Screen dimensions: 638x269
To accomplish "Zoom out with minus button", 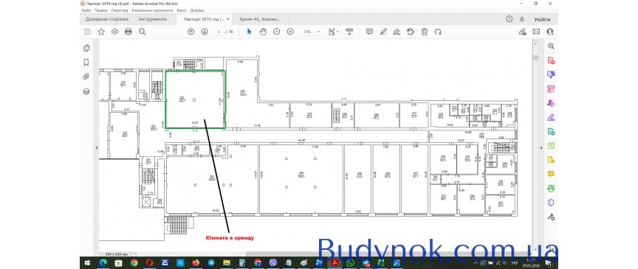I will click(x=277, y=32).
